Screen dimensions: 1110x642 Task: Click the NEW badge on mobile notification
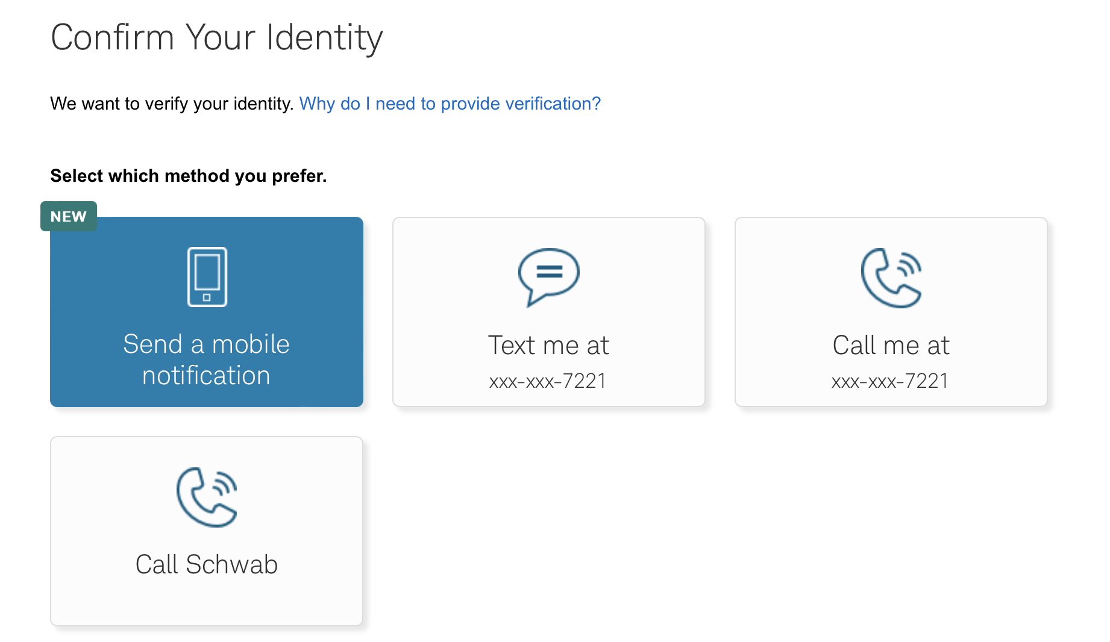point(69,216)
